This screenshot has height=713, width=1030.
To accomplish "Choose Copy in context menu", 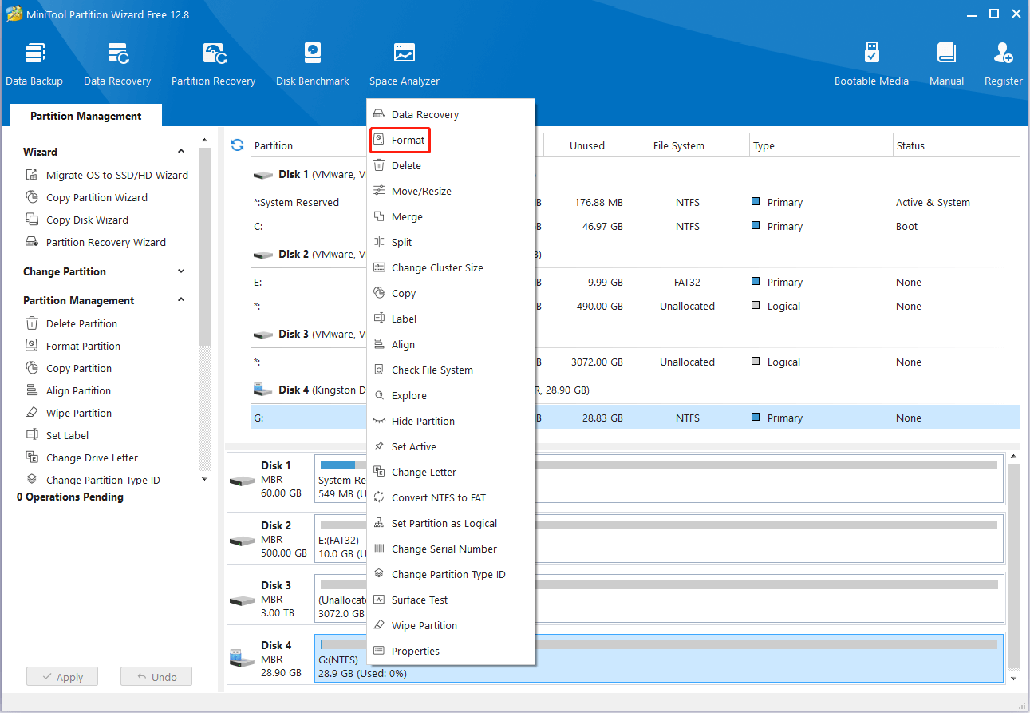I will 450,294.
